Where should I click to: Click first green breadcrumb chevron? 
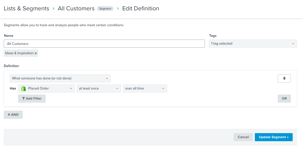pos(53,9)
